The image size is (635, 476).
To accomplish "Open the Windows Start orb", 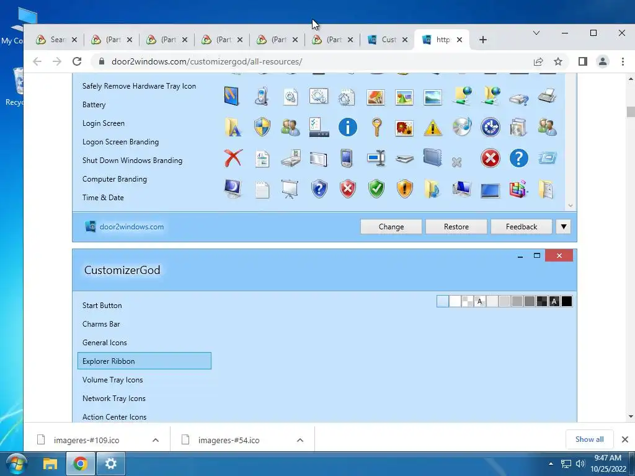I will point(16,464).
